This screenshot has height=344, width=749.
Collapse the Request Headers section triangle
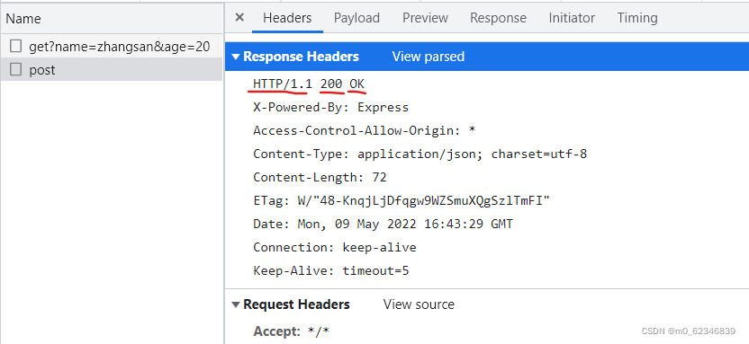[x=236, y=304]
